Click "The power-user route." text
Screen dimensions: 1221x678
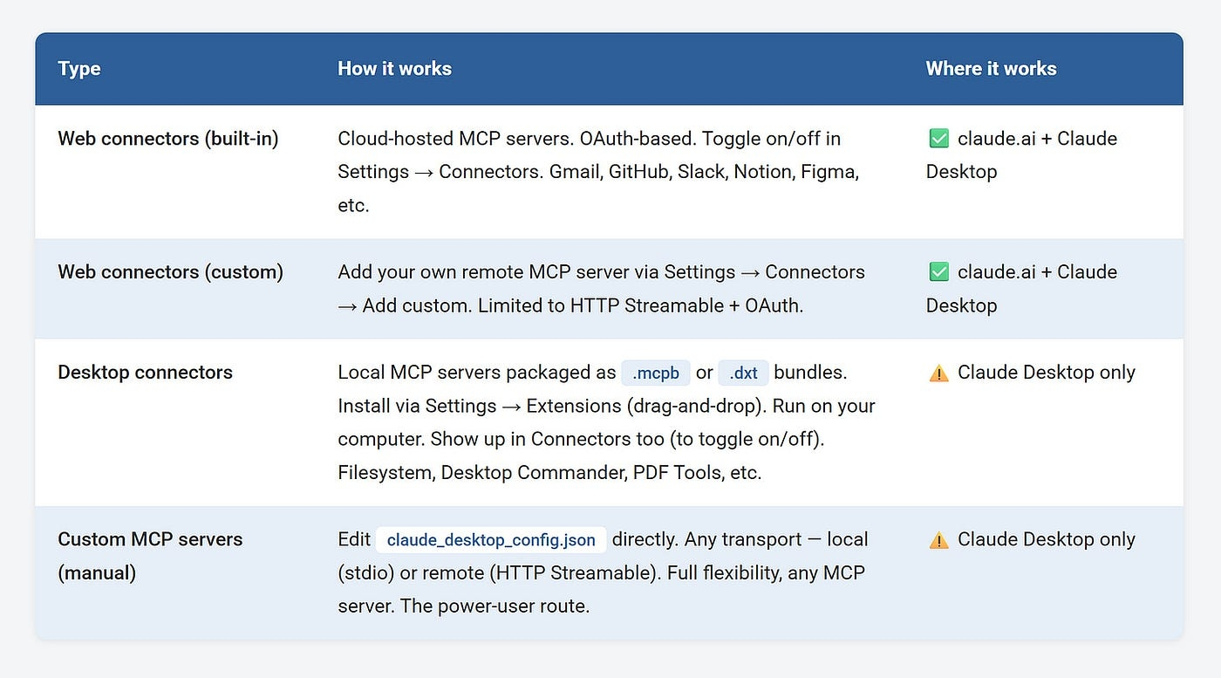(x=495, y=606)
